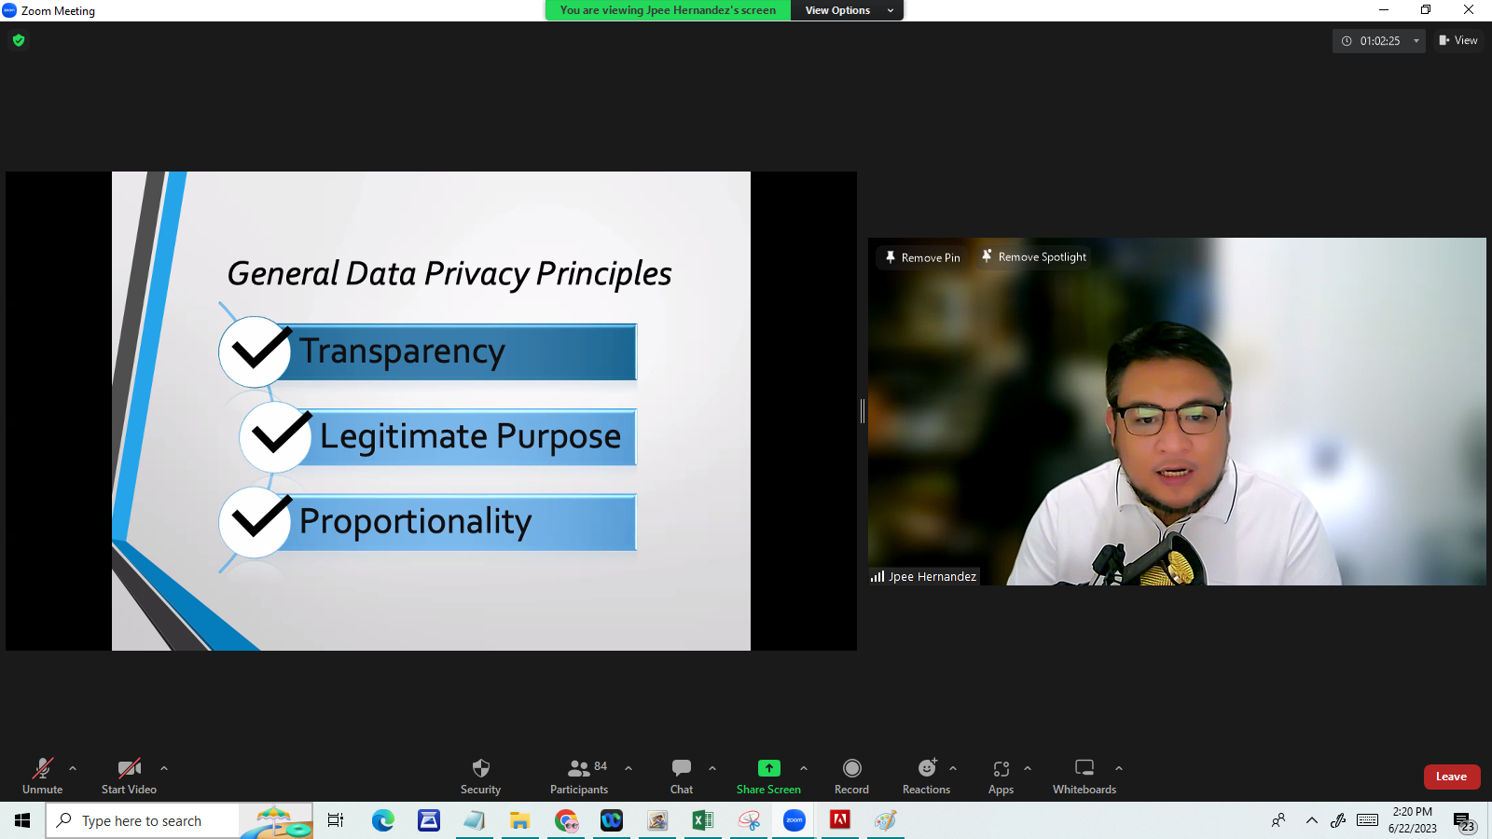Leave the meeting
1492x839 pixels.
(1452, 777)
